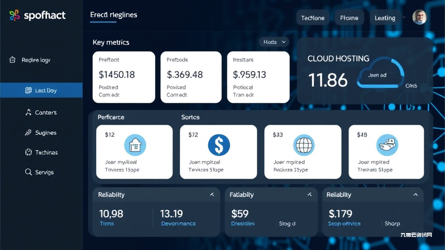Click the Dresitiles link
The image size is (445, 250).
tap(243, 224)
